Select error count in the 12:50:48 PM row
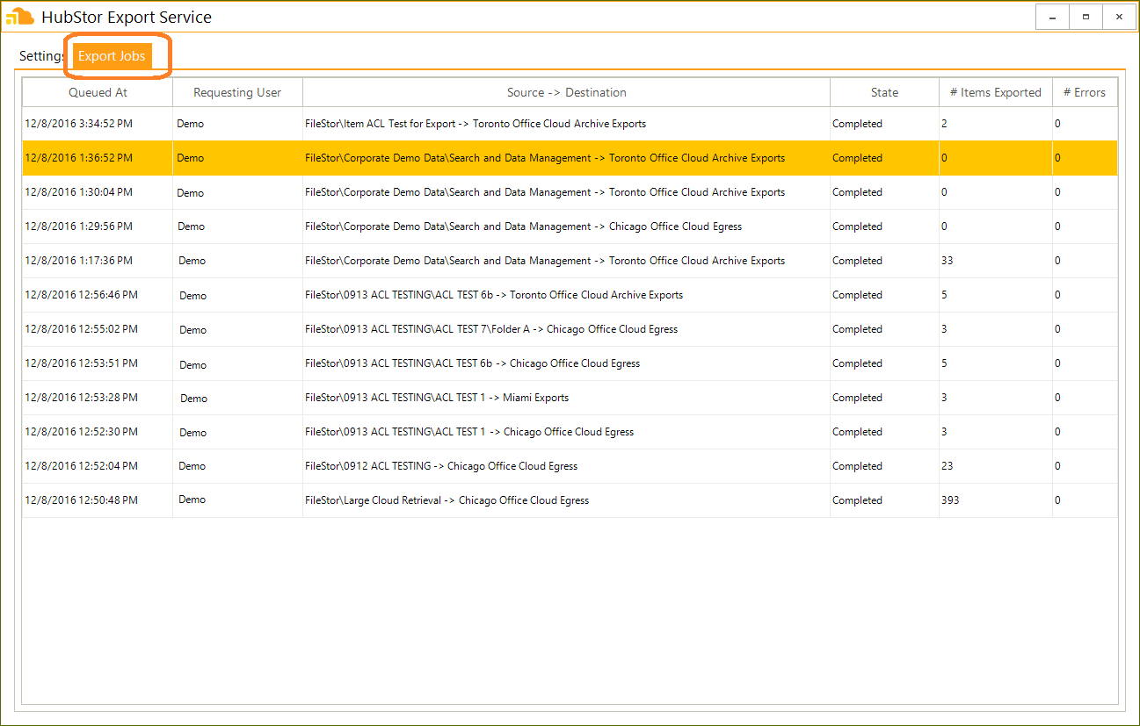The height and width of the screenshot is (726, 1140). 1057,500
